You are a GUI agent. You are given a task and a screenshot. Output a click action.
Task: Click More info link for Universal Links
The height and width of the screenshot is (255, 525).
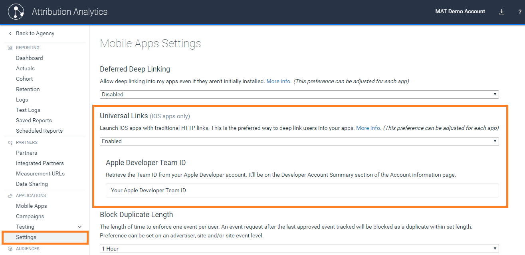coord(368,128)
